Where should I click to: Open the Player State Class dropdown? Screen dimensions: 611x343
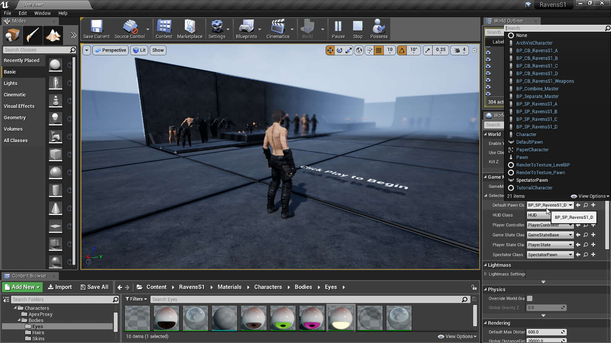pos(550,245)
